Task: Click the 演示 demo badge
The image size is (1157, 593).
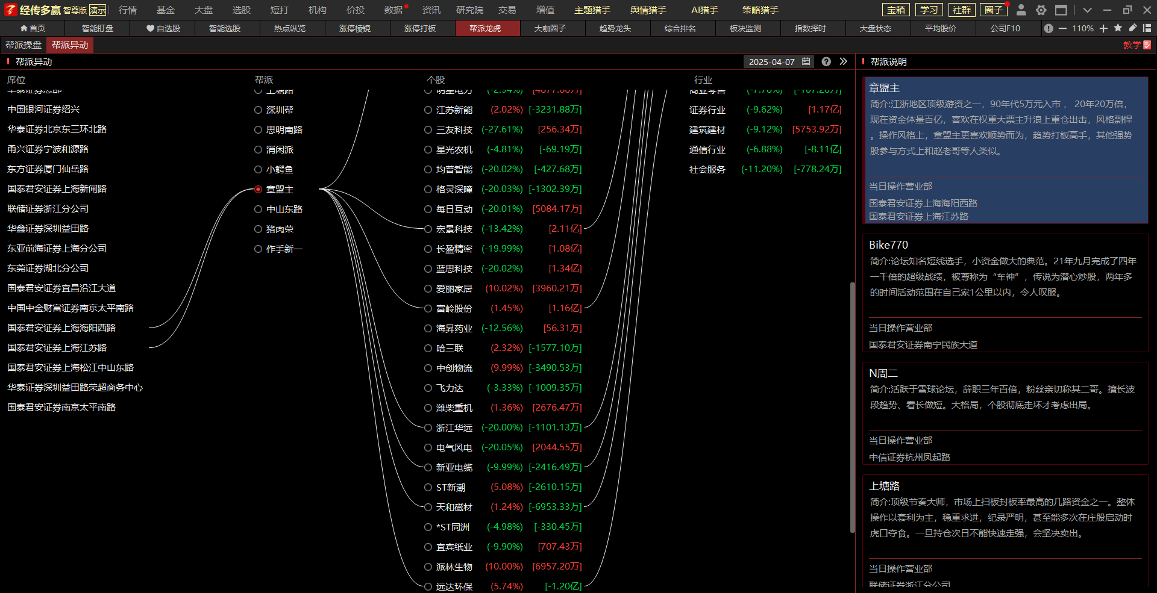Action: [x=98, y=10]
